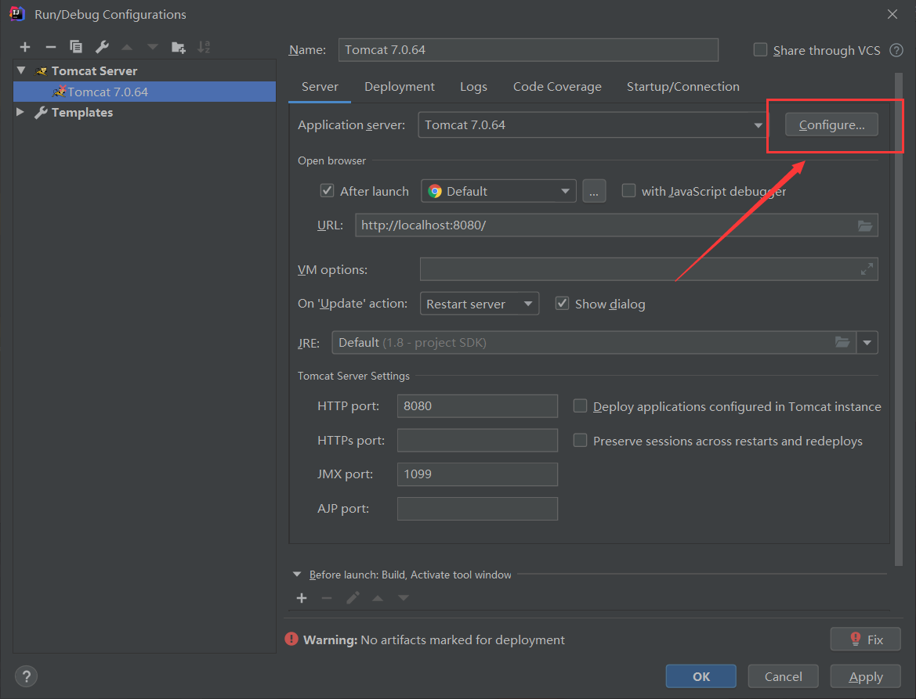The width and height of the screenshot is (916, 699).
Task: Confirm with the OK button
Action: [701, 677]
